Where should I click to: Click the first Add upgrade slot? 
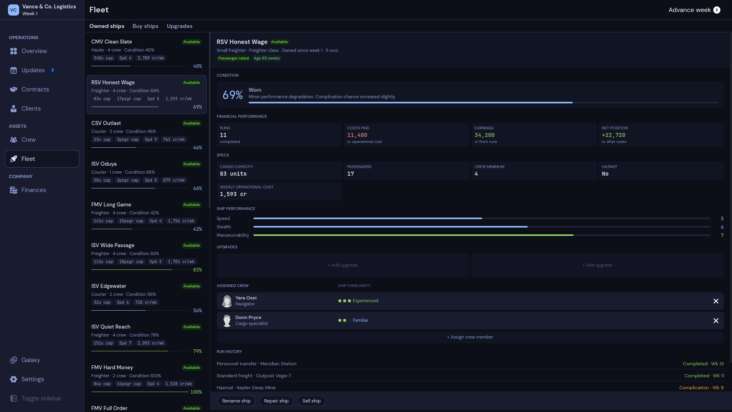coord(342,265)
